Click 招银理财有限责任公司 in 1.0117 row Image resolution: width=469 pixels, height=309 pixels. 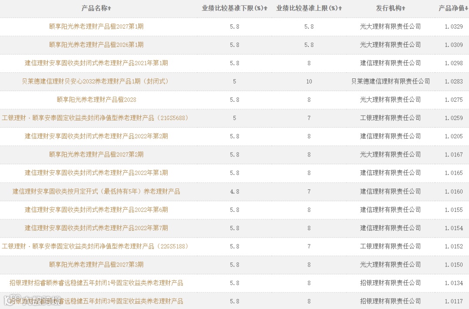390,301
